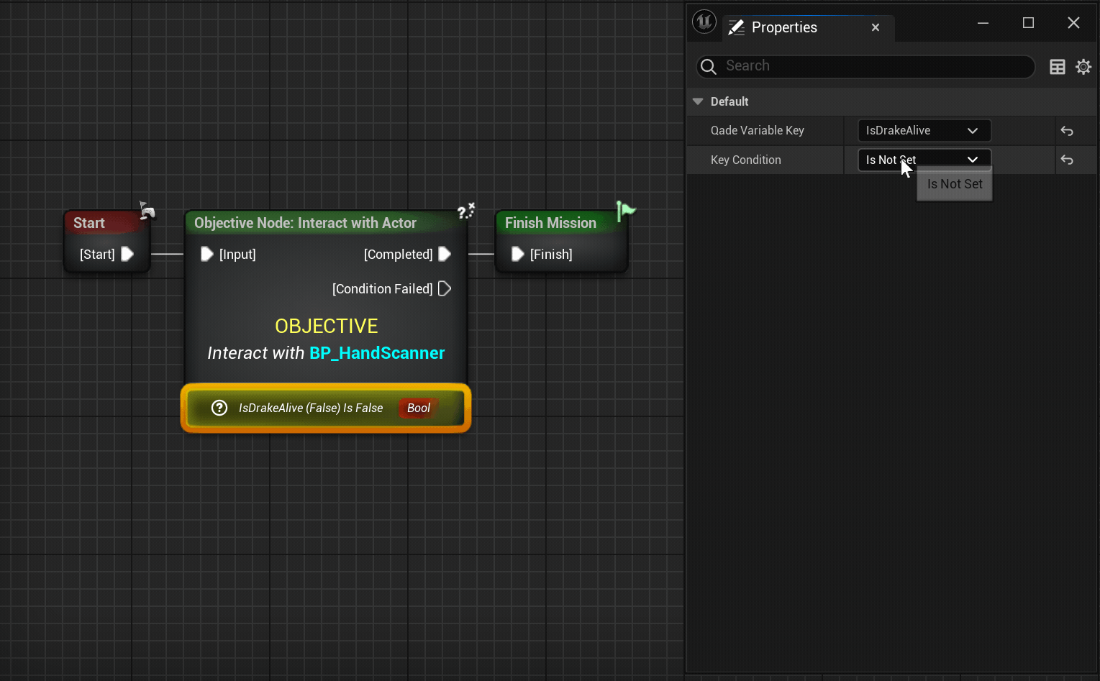The width and height of the screenshot is (1100, 681).
Task: Click the Bool type badge
Action: [x=419, y=408]
